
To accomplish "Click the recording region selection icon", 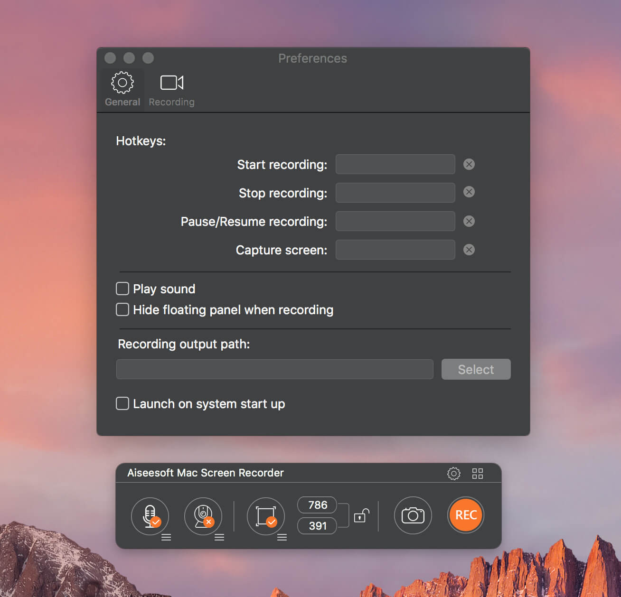I will (x=266, y=515).
